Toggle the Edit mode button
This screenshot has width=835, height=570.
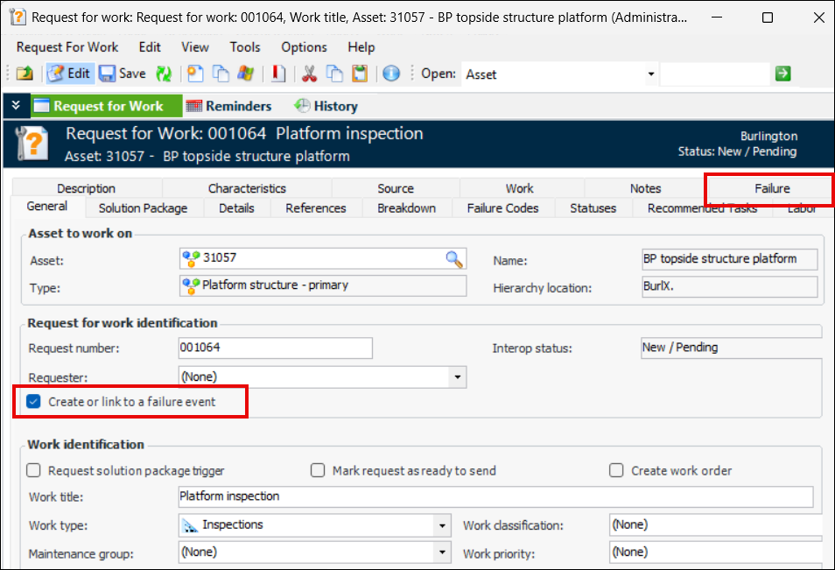click(69, 74)
